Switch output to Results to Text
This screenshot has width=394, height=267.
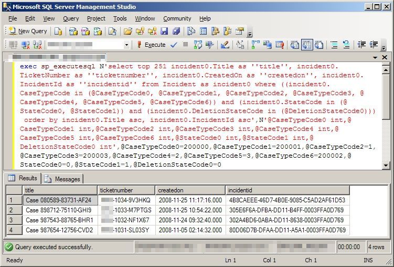coord(295,45)
